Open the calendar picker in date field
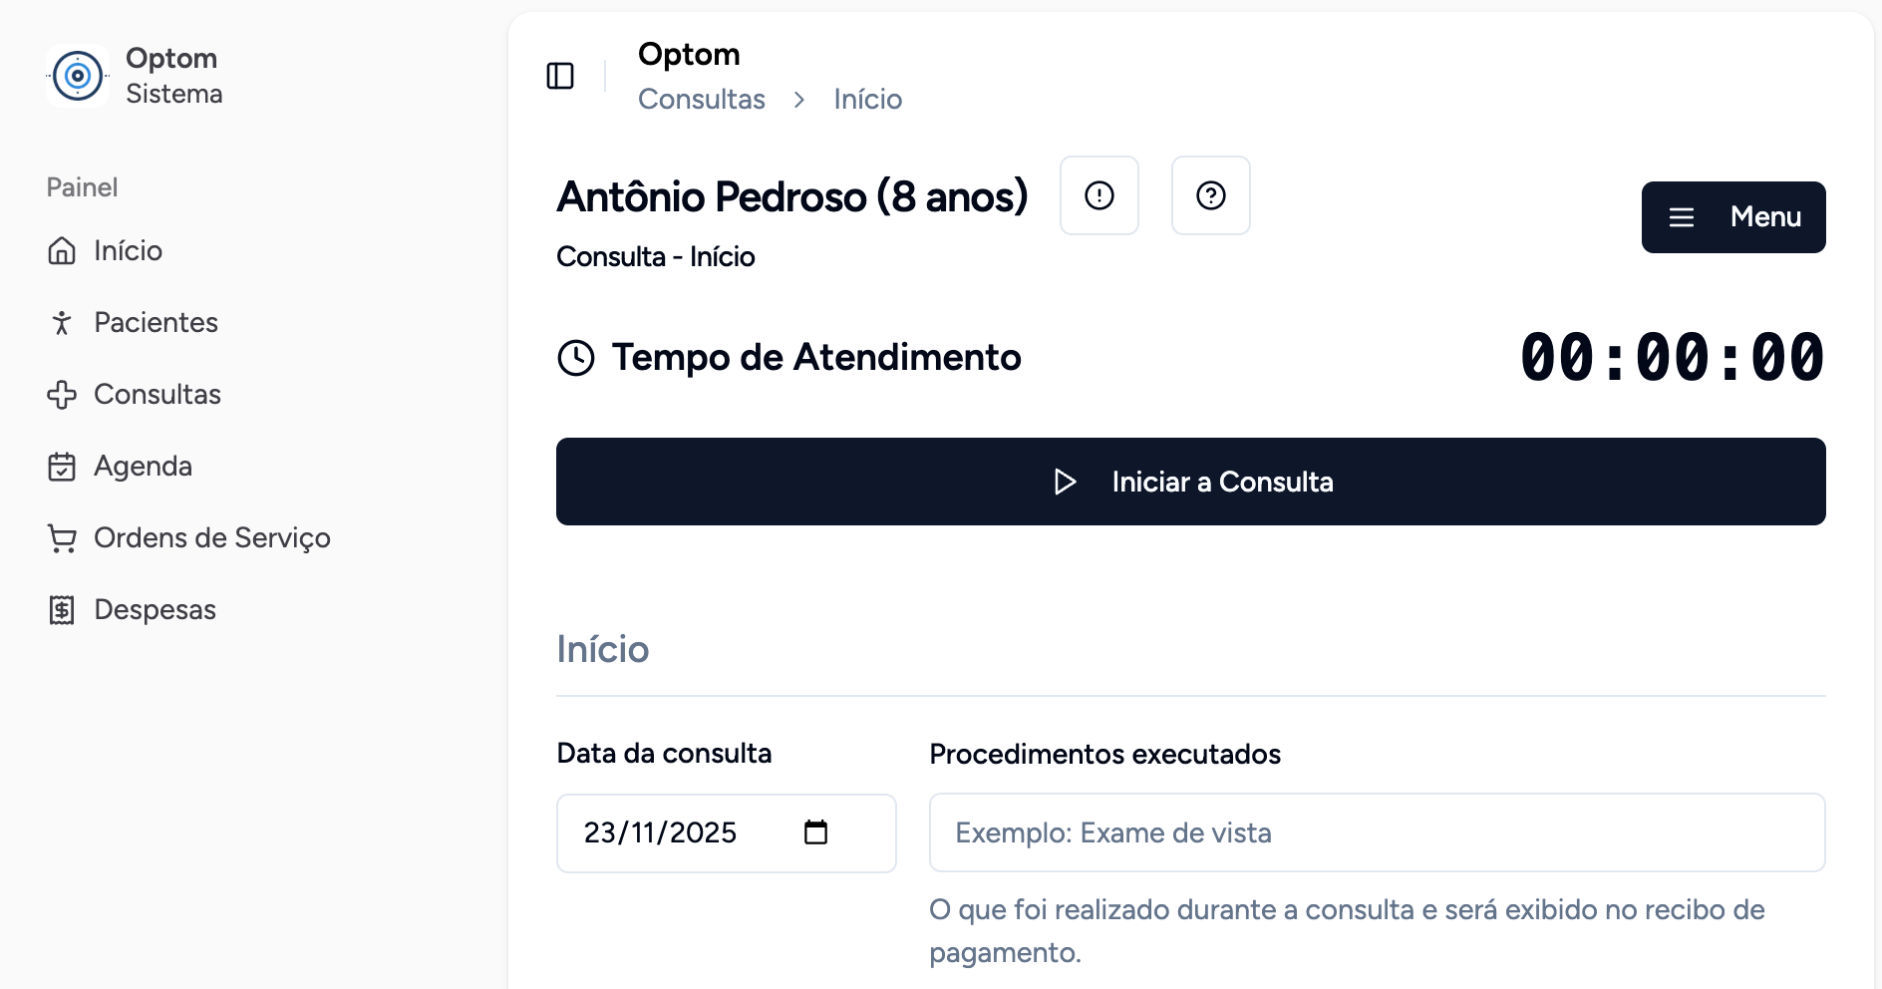1882x989 pixels. point(815,832)
